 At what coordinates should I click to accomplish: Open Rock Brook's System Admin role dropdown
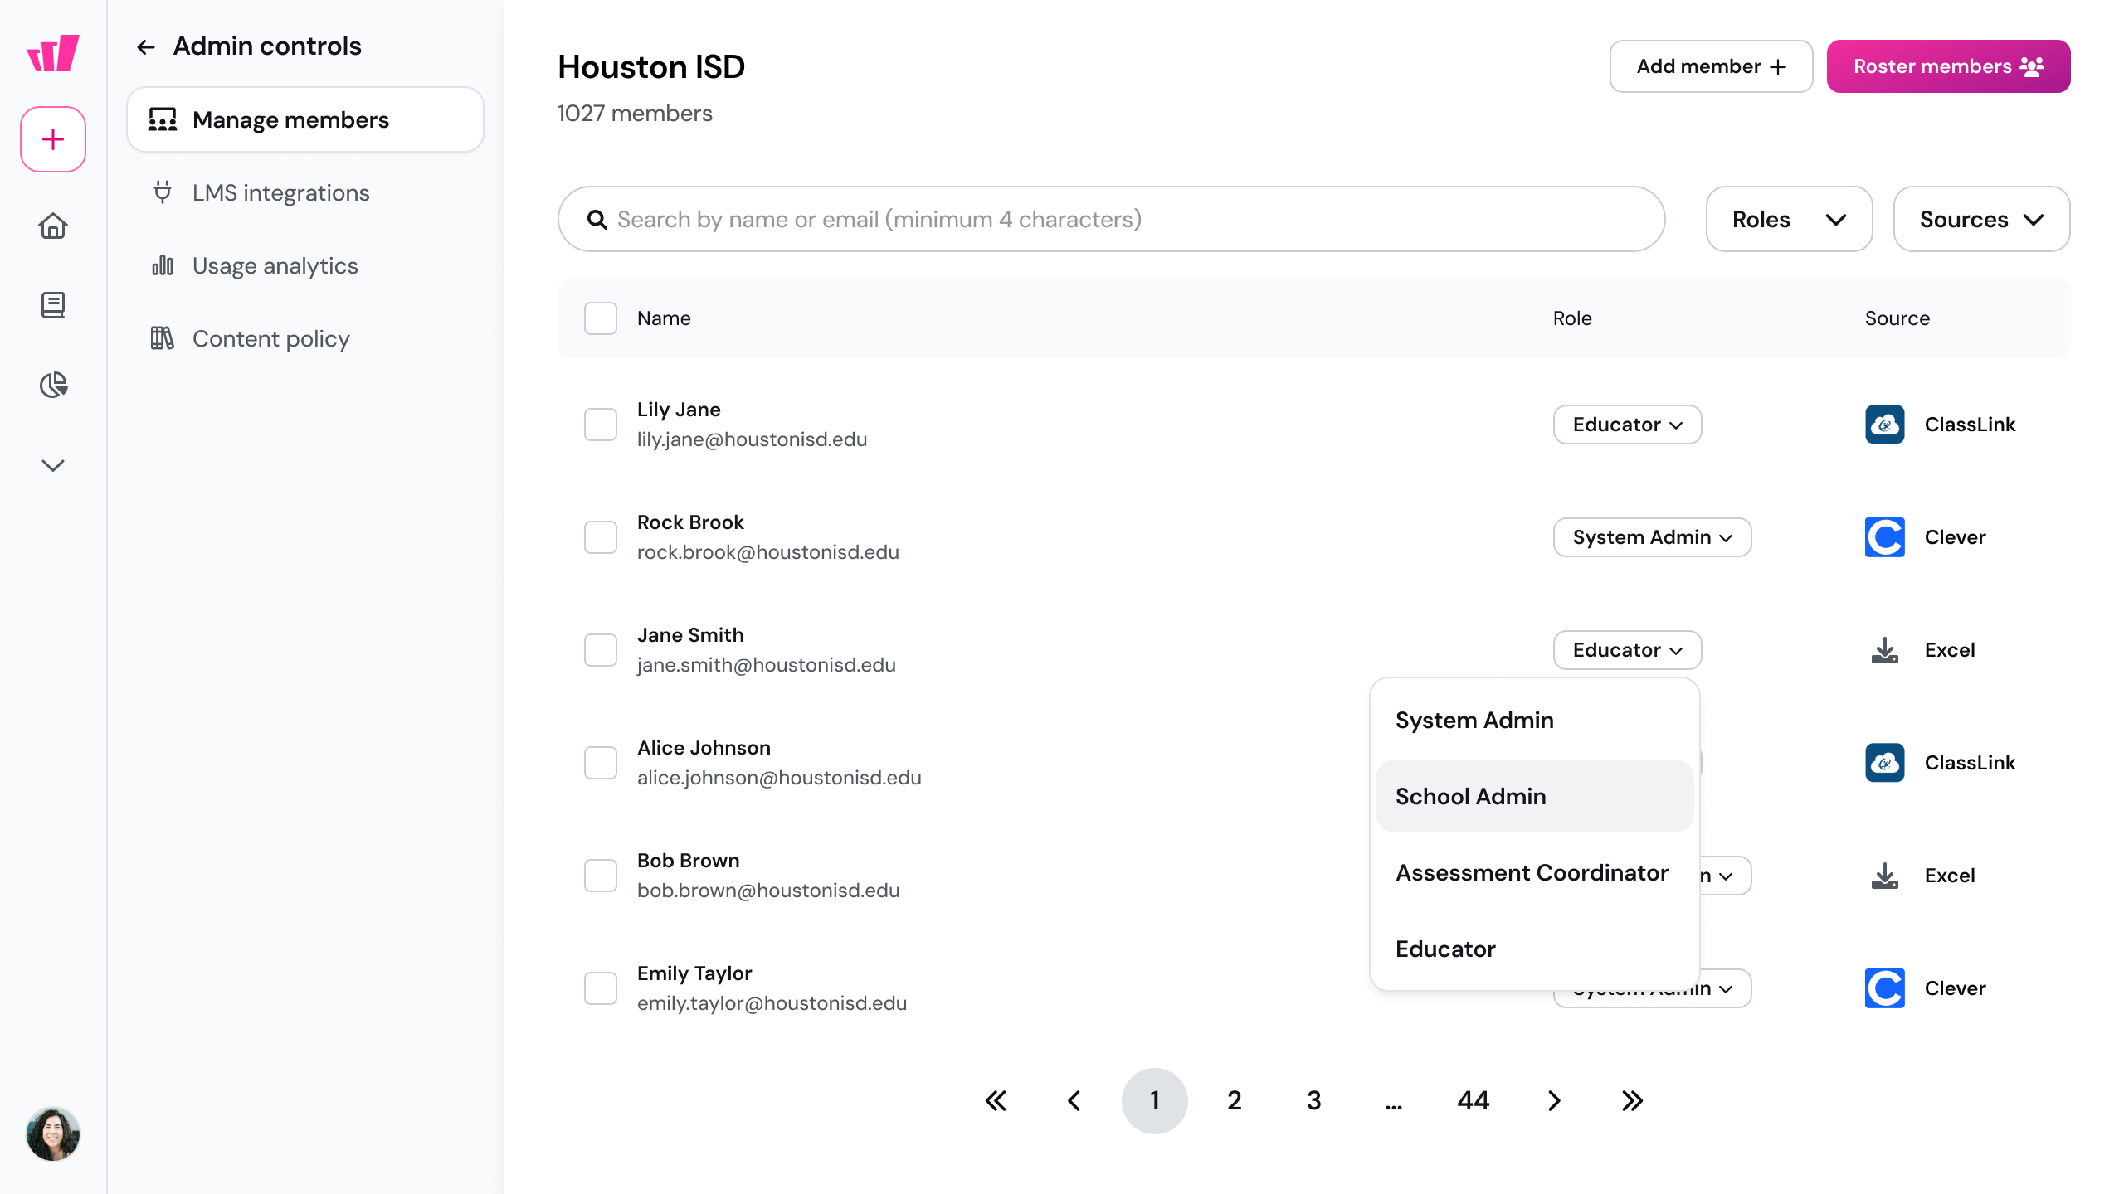(1652, 537)
